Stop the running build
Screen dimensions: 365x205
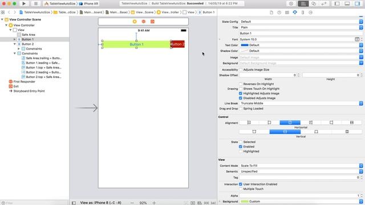point(35,3)
